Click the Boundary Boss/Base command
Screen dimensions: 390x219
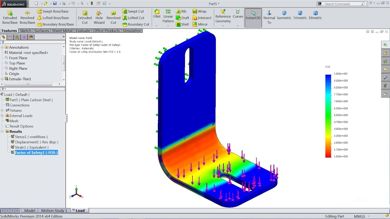(55, 24)
